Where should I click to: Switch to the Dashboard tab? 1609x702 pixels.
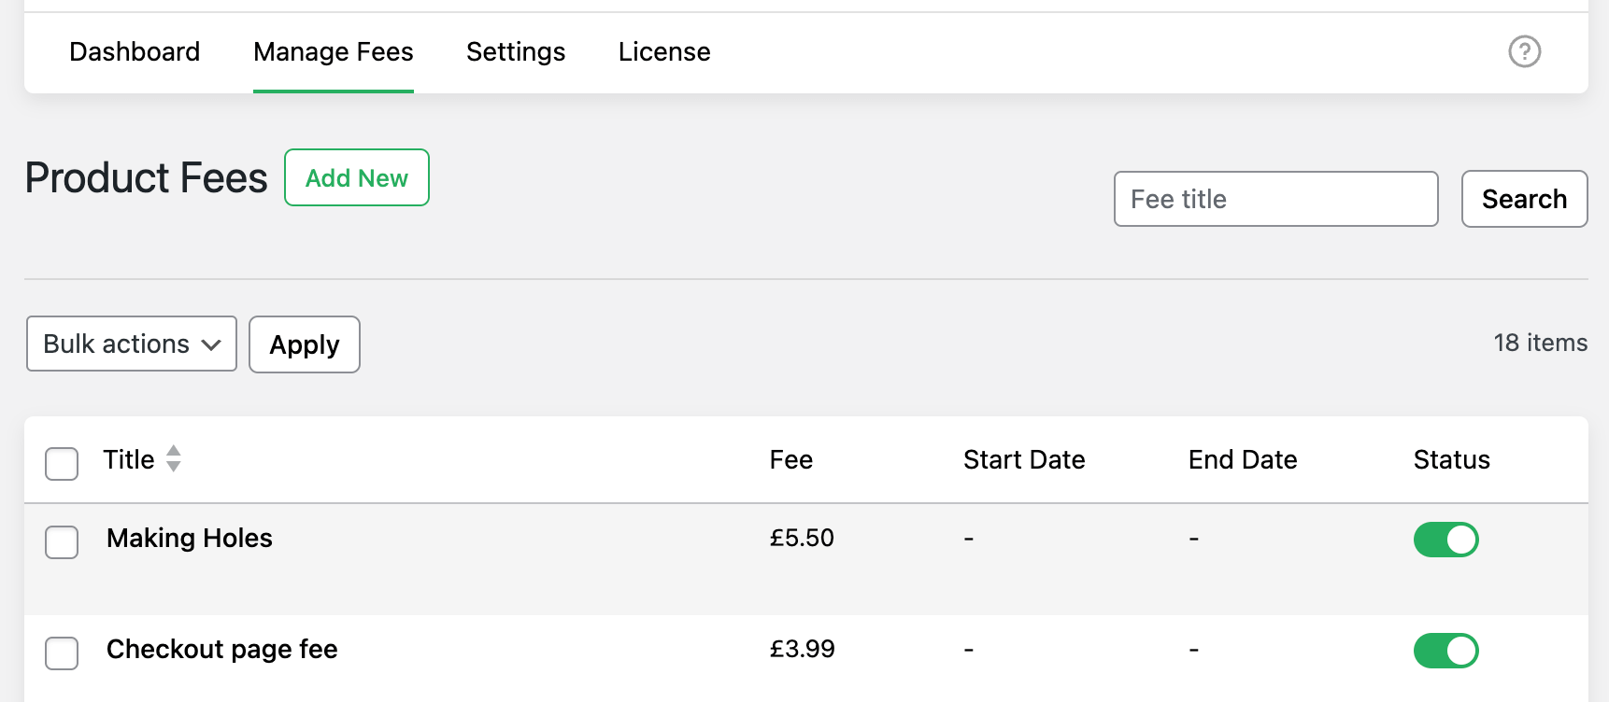[135, 51]
